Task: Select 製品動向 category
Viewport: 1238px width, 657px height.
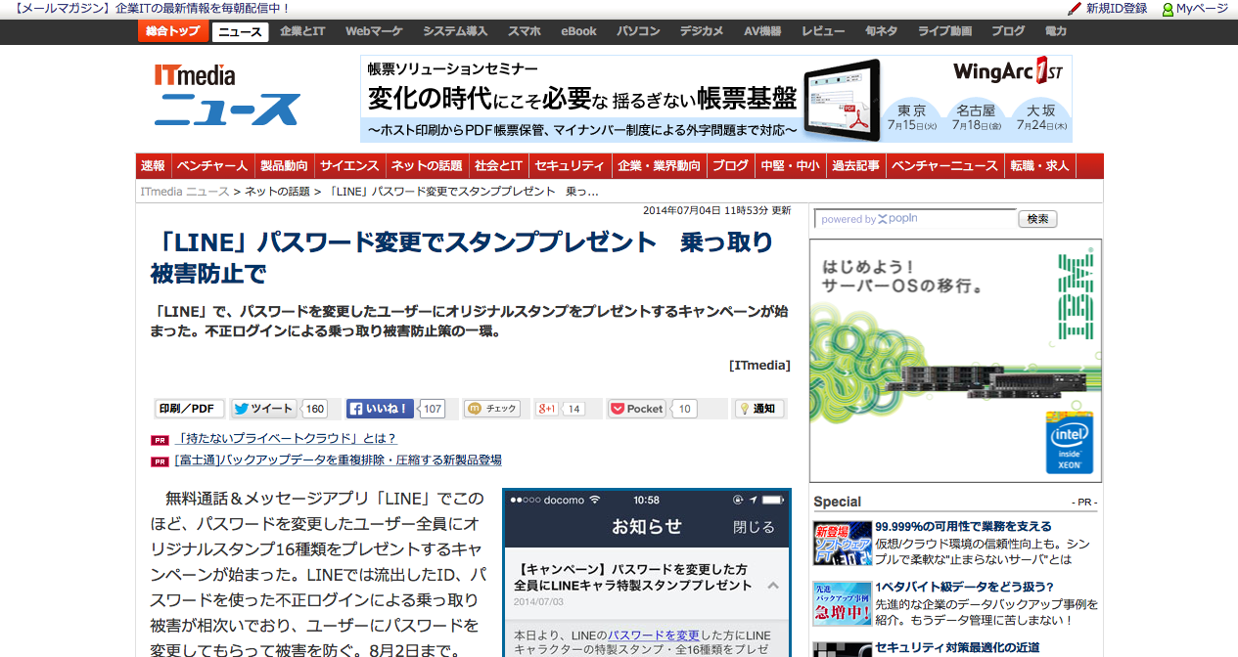Action: point(284,166)
